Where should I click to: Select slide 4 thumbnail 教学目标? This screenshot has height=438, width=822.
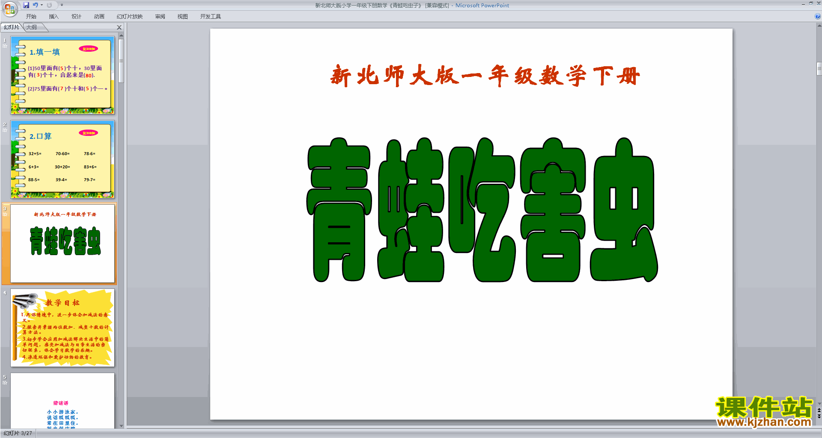(x=63, y=328)
